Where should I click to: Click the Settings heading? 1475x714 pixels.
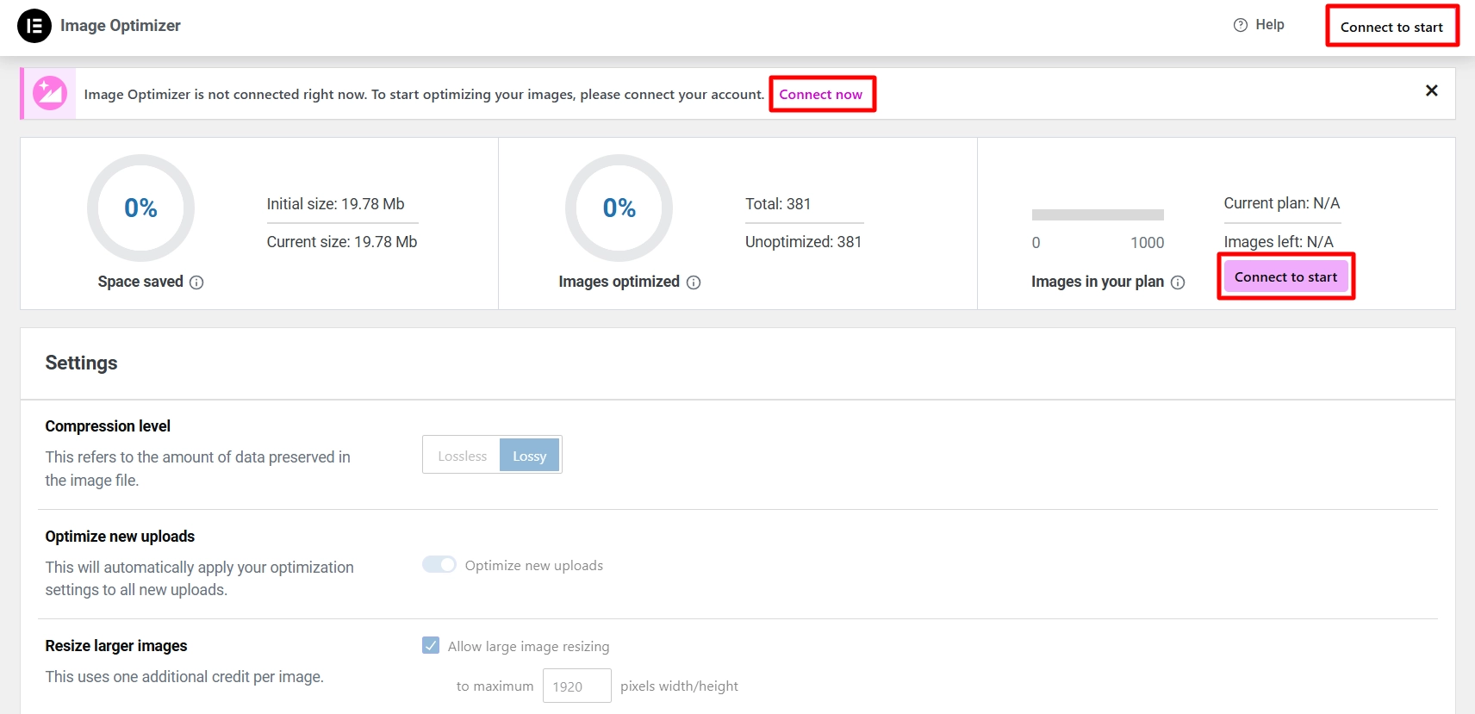pos(81,363)
